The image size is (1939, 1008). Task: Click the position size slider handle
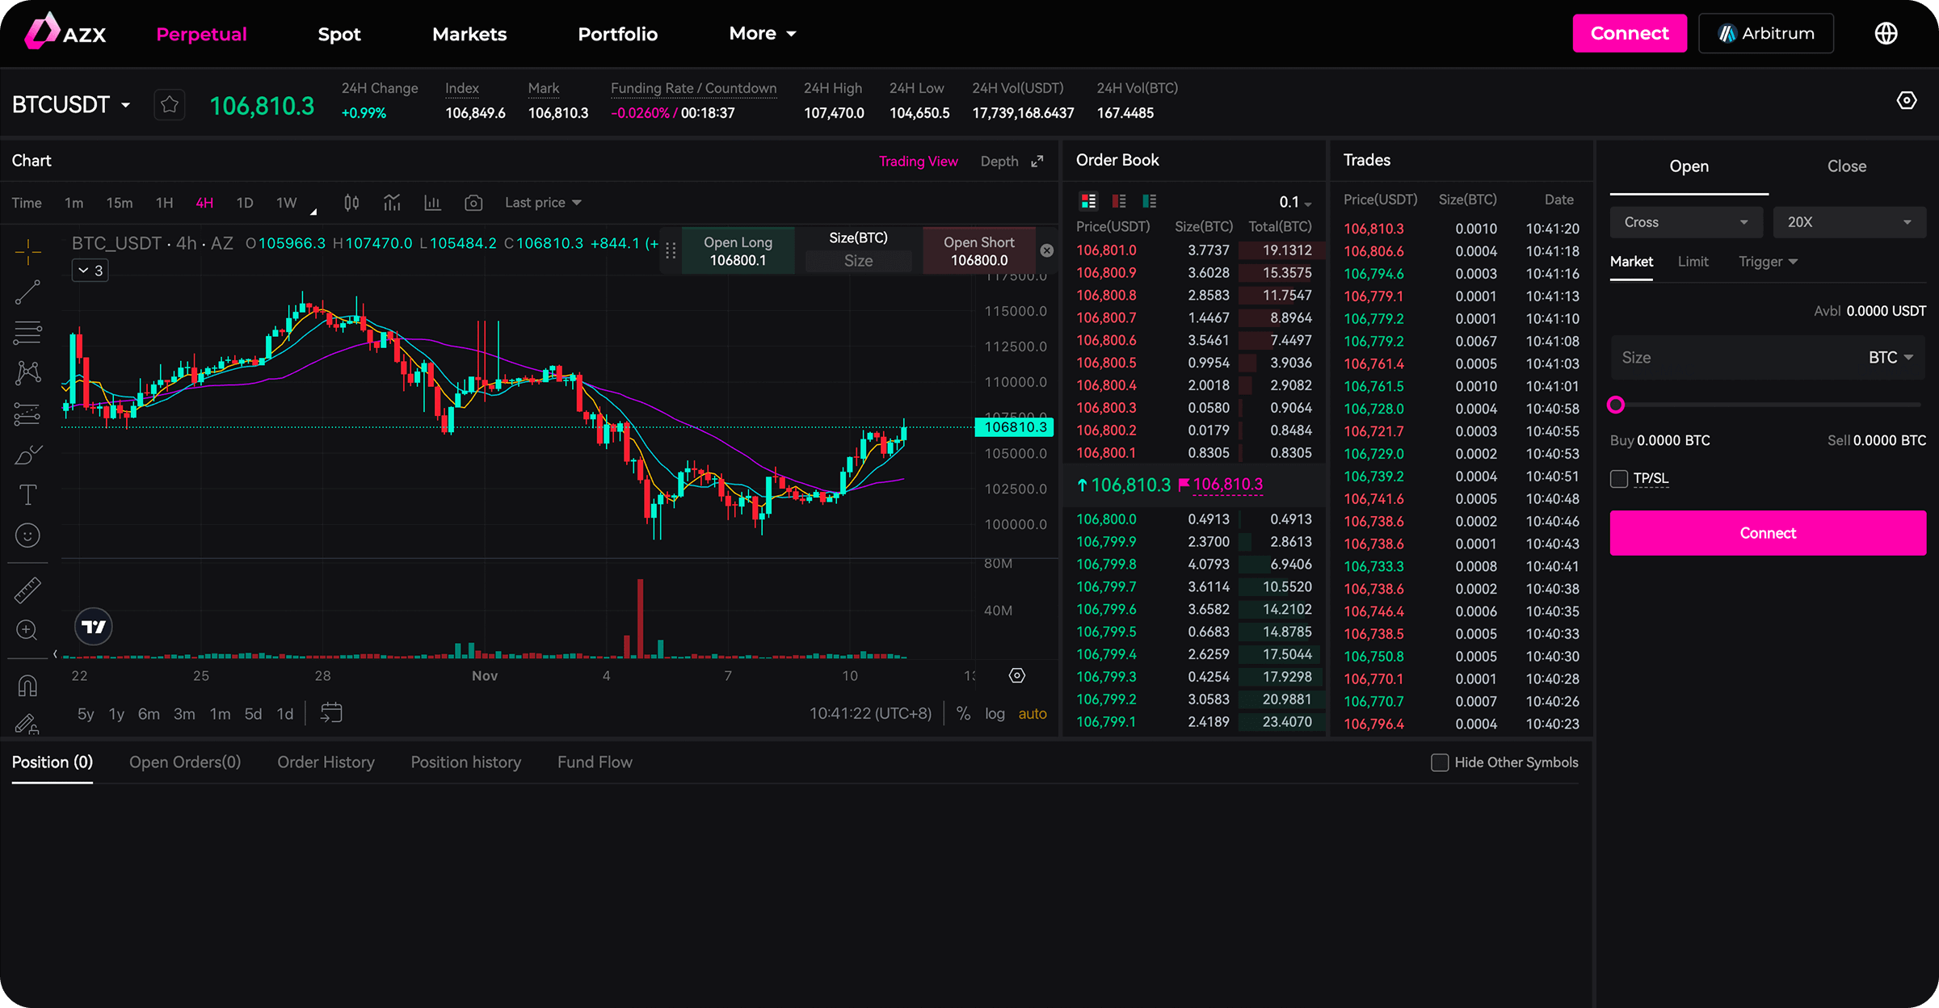(1616, 405)
